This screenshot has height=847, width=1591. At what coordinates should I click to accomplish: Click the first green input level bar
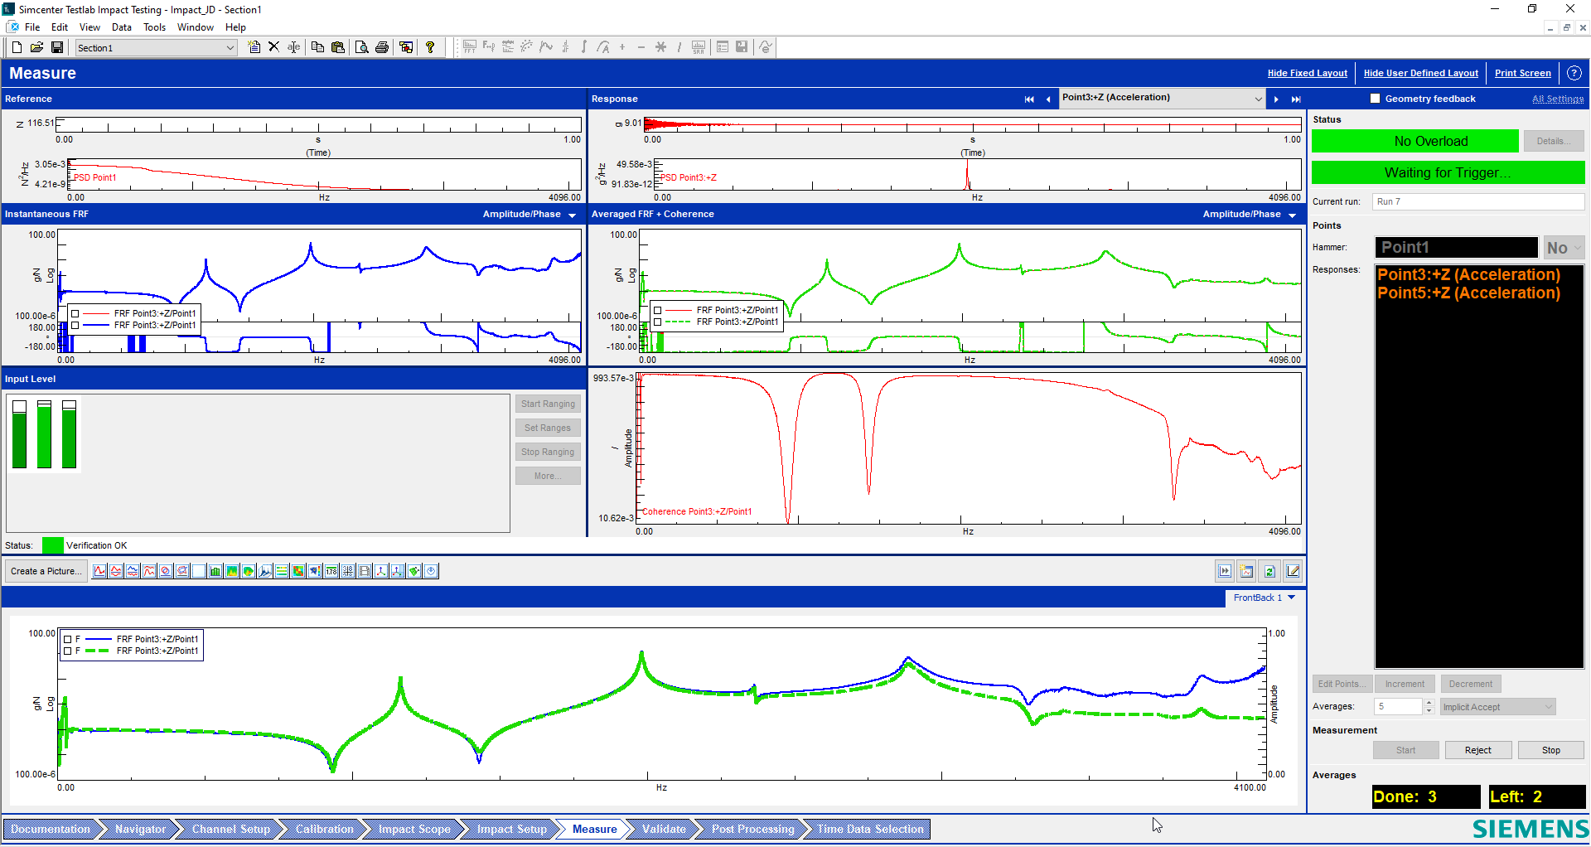pyautogui.click(x=19, y=434)
